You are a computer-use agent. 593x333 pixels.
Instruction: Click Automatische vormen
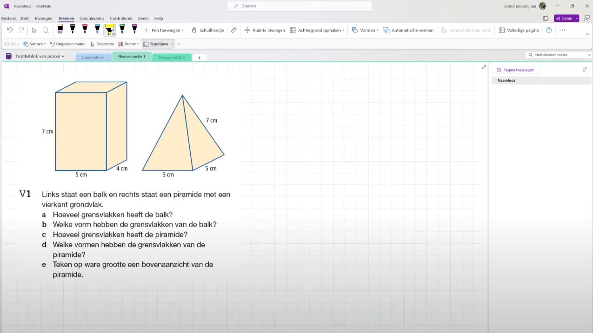tap(408, 30)
